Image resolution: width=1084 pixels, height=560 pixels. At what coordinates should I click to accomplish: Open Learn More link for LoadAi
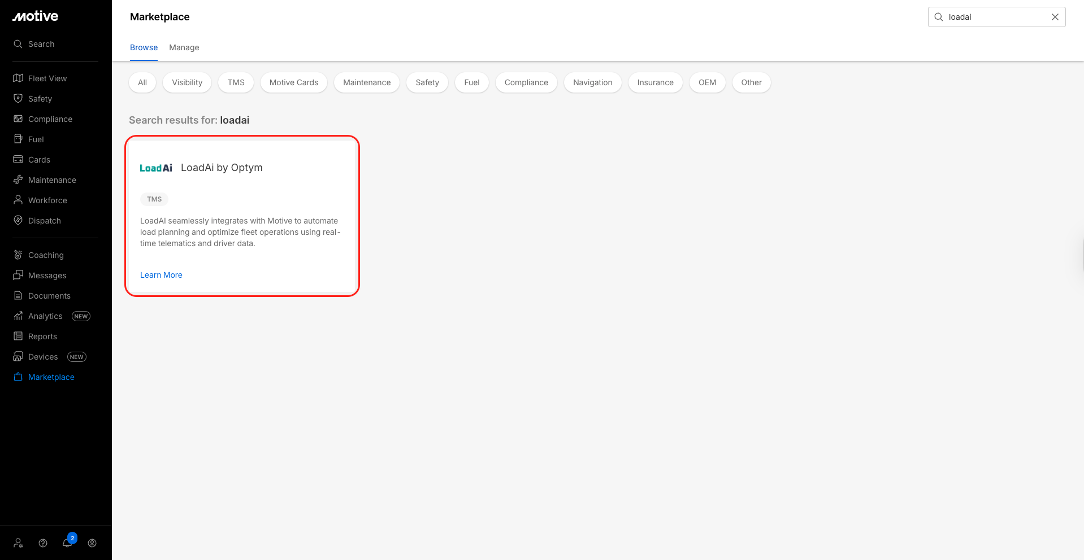[x=161, y=275]
